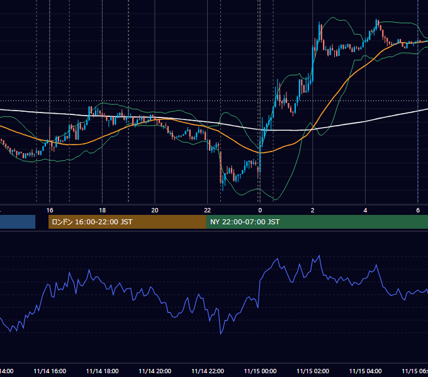Image resolution: width=428 pixels, height=377 pixels.
Task: Click the ロンドン 16:00-22:00 JST session bar
Action: [x=127, y=222]
